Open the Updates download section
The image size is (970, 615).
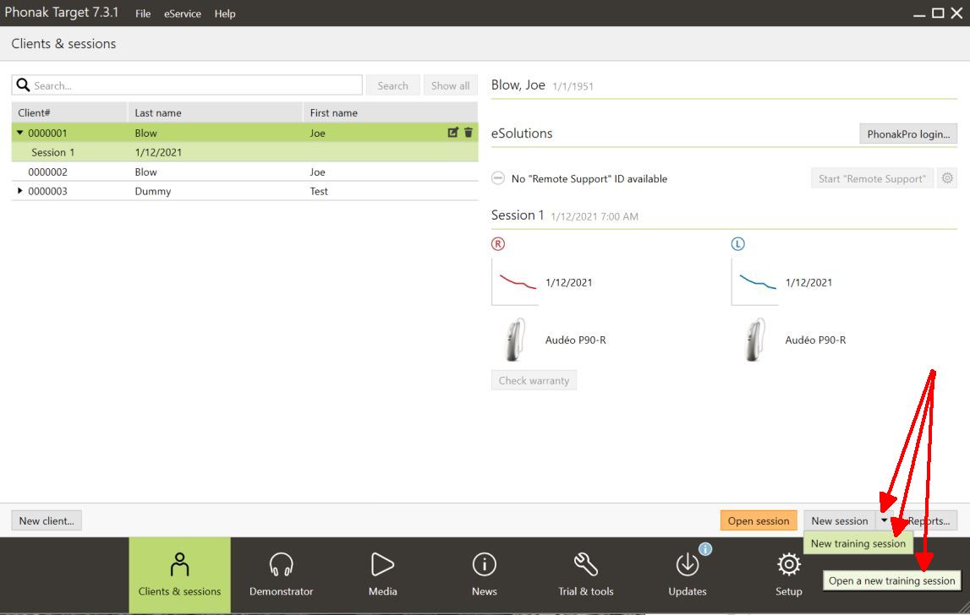click(688, 574)
